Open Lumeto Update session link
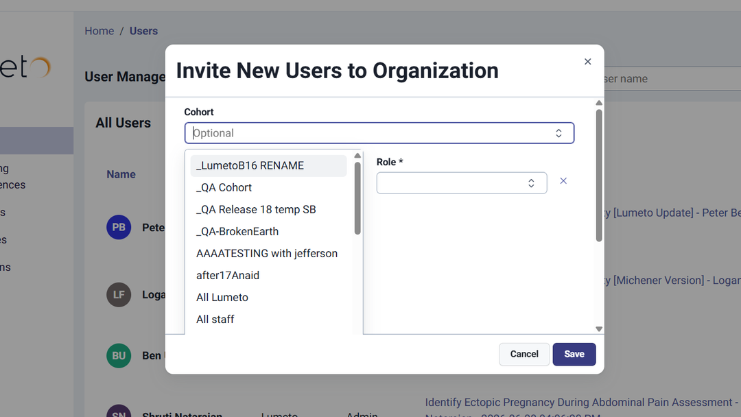 coord(672,213)
